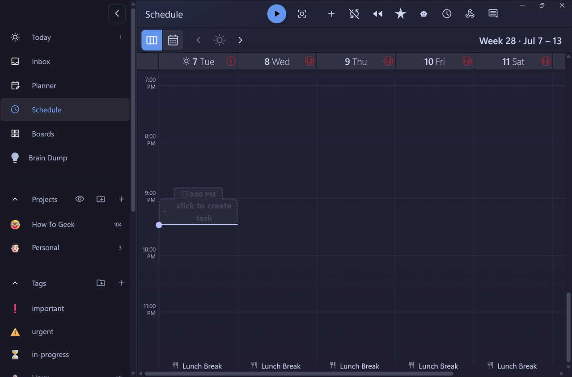Open overdue alert badge on Thursday
This screenshot has width=572, height=377.
(x=388, y=61)
